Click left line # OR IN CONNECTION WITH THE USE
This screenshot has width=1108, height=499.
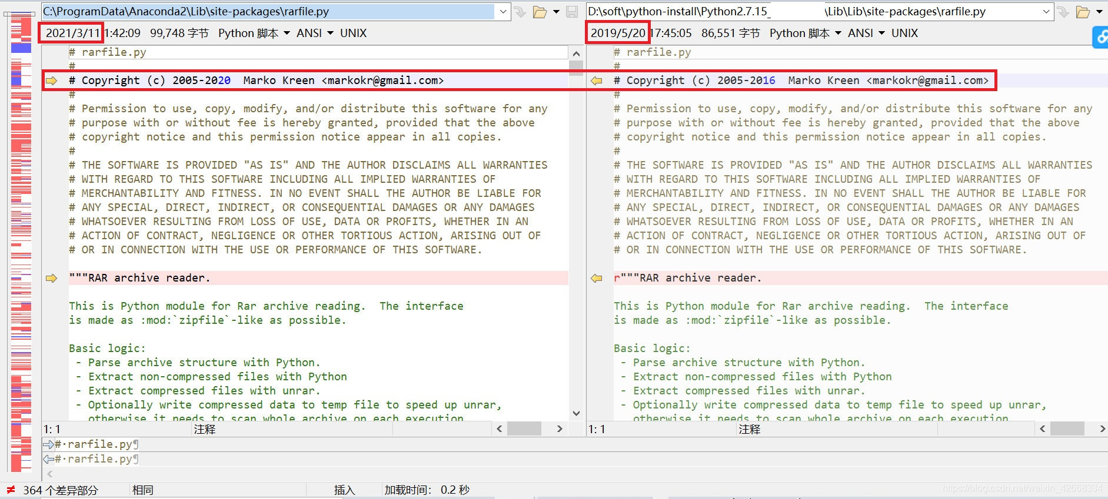(x=275, y=250)
